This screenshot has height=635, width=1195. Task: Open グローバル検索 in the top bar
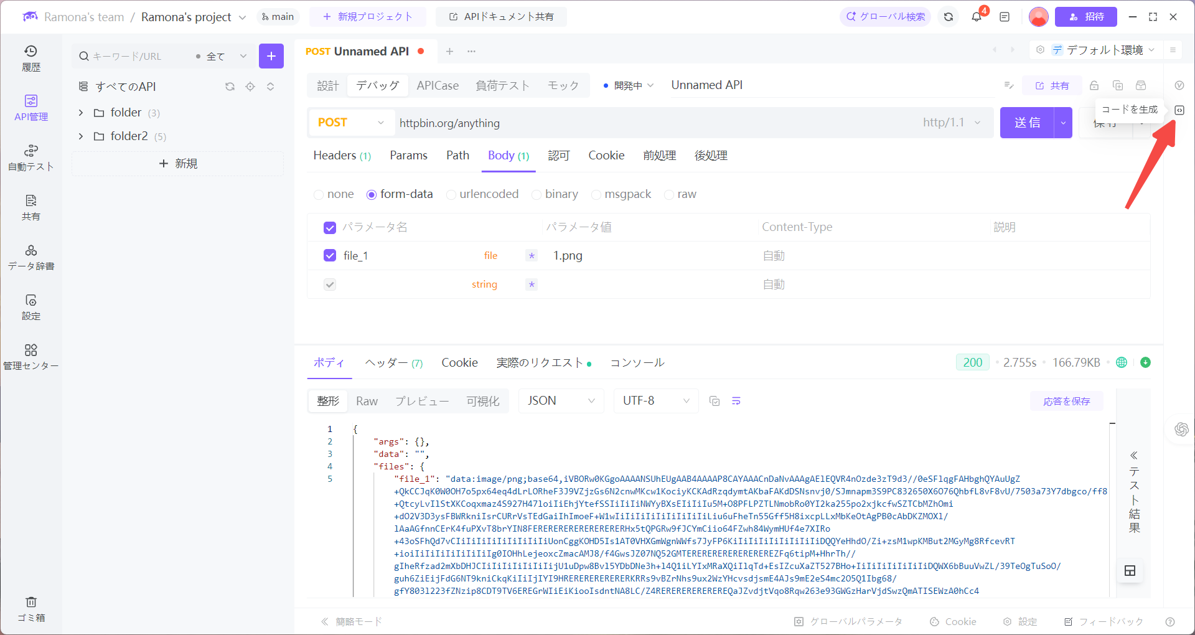pyautogui.click(x=884, y=17)
